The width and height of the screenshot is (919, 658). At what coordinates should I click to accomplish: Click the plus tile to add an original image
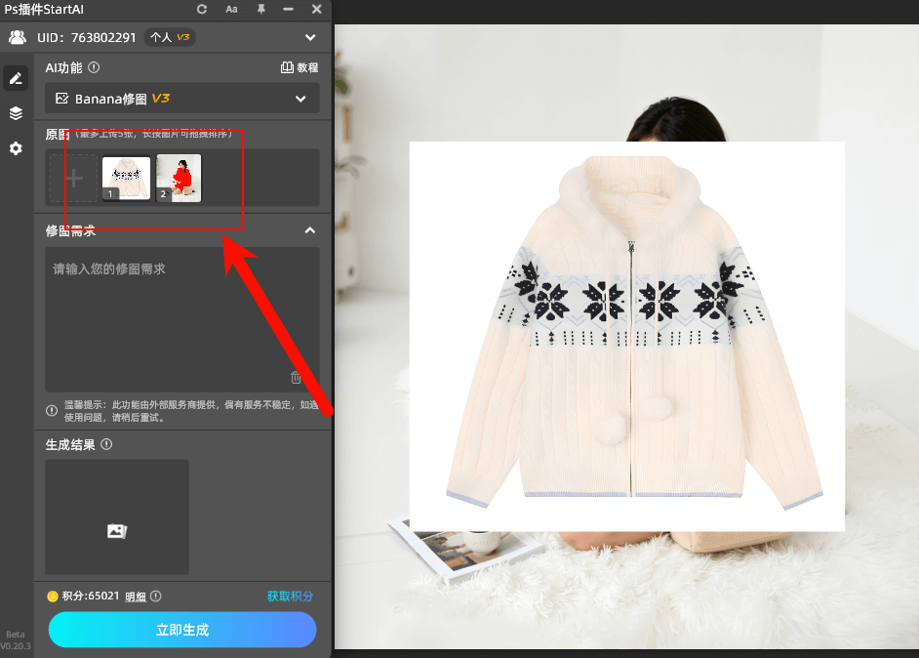click(73, 177)
